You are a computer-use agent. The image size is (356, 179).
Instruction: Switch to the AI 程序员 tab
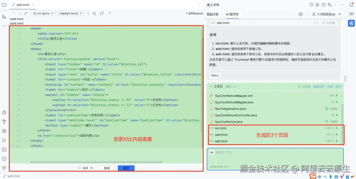coord(232,14)
